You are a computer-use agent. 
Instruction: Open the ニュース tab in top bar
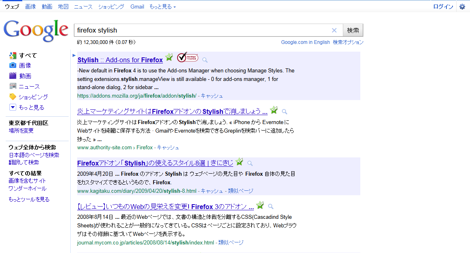tap(83, 7)
